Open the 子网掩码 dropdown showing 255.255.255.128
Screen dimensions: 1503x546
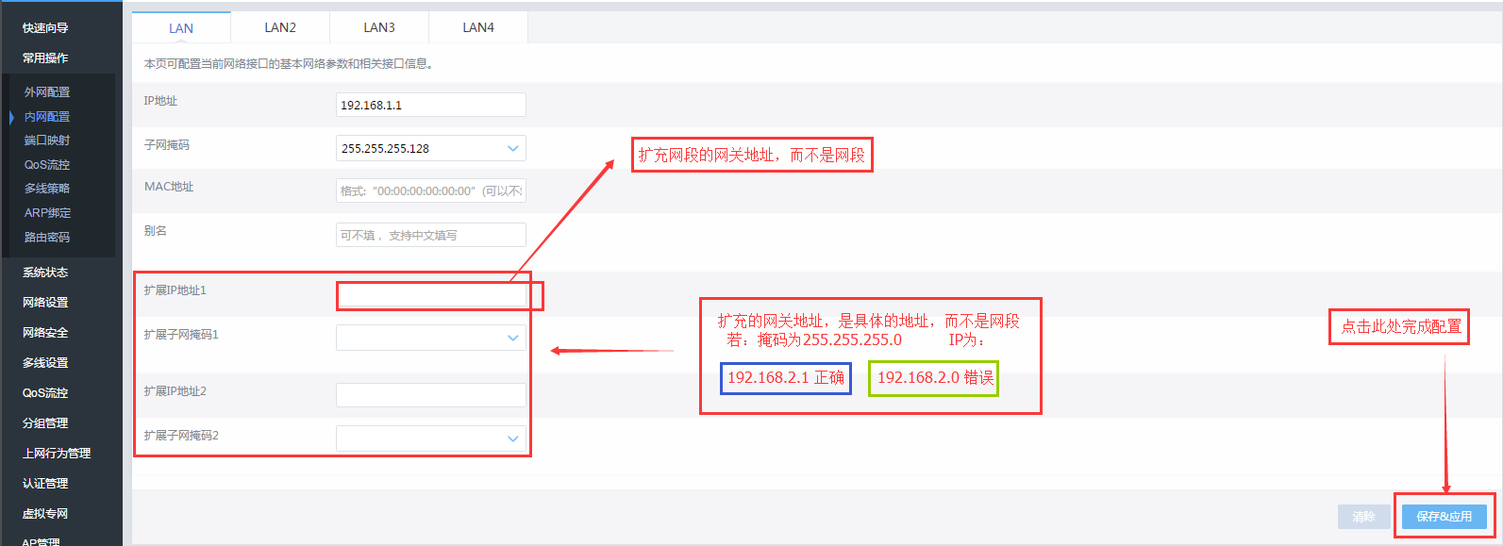coord(430,148)
